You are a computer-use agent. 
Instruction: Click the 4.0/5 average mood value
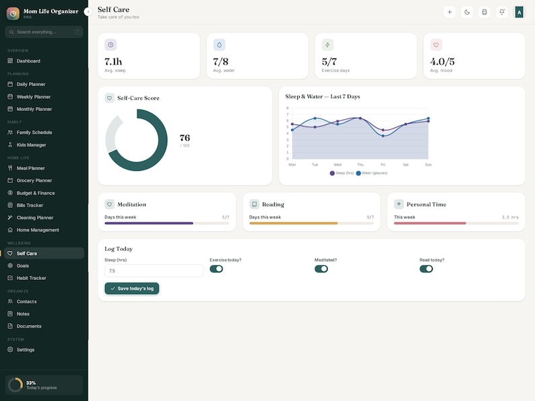click(x=443, y=62)
